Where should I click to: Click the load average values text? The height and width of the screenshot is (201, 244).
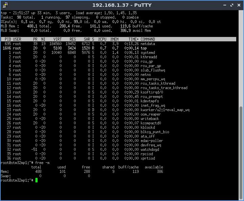[x=120, y=13]
